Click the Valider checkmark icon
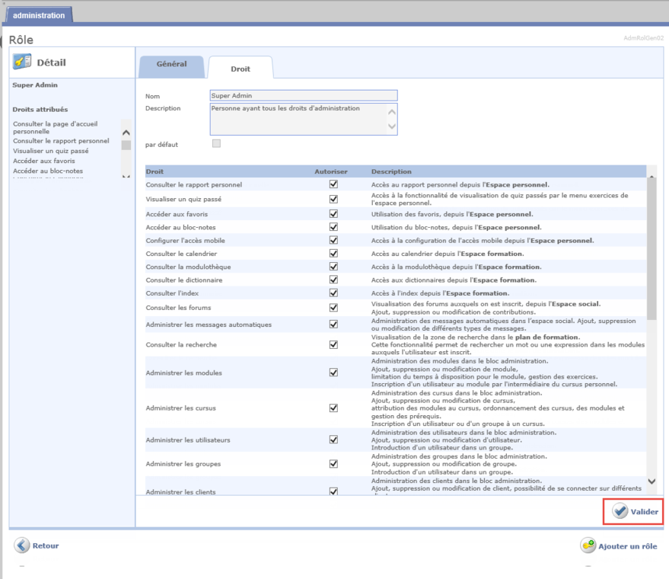 pos(620,511)
